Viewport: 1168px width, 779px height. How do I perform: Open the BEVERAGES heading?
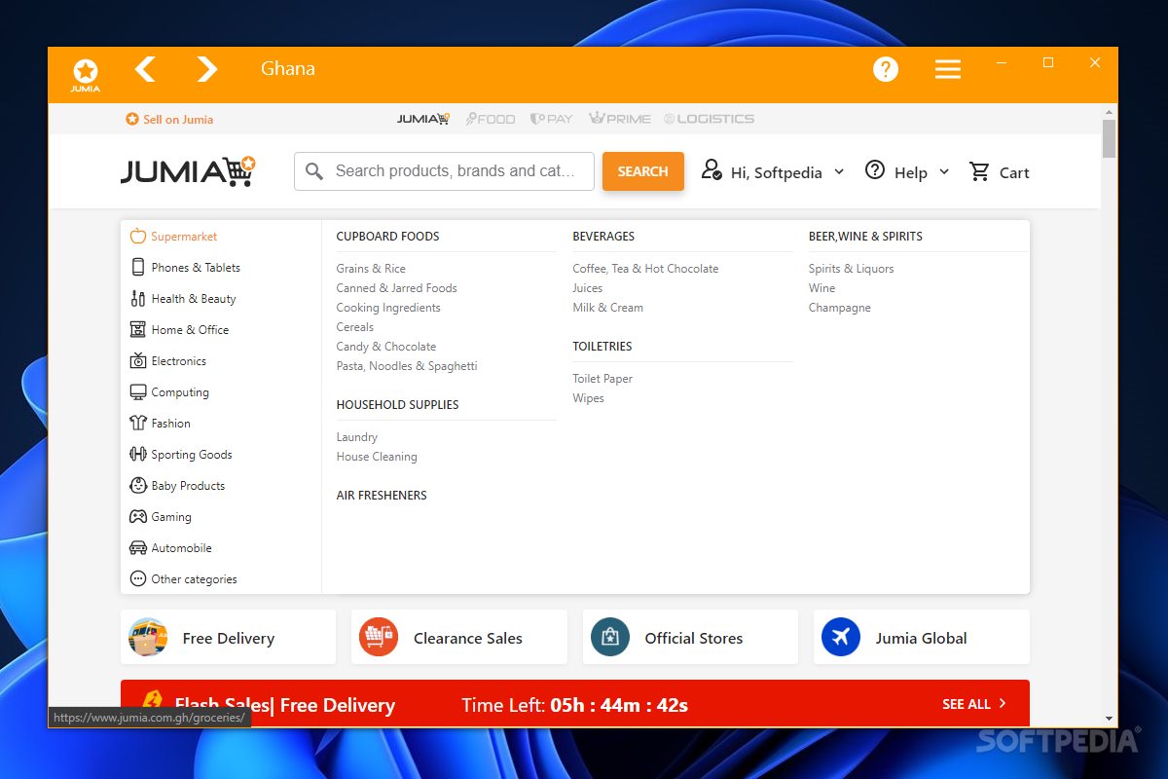click(603, 237)
